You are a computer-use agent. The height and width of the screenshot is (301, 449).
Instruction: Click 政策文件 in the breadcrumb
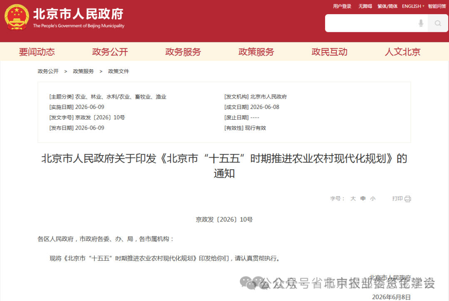click(x=118, y=72)
